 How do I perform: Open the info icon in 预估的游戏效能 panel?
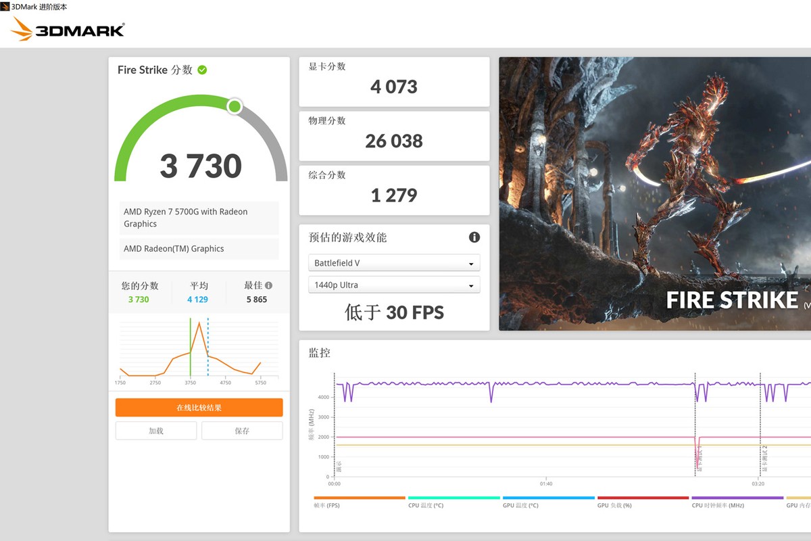click(x=474, y=237)
